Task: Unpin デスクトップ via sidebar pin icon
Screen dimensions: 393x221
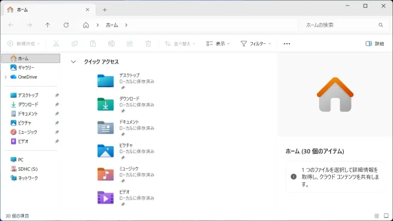Action: click(57, 95)
